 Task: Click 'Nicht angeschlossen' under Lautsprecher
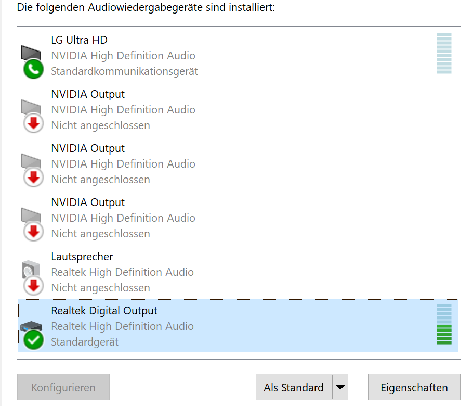pyautogui.click(x=101, y=287)
